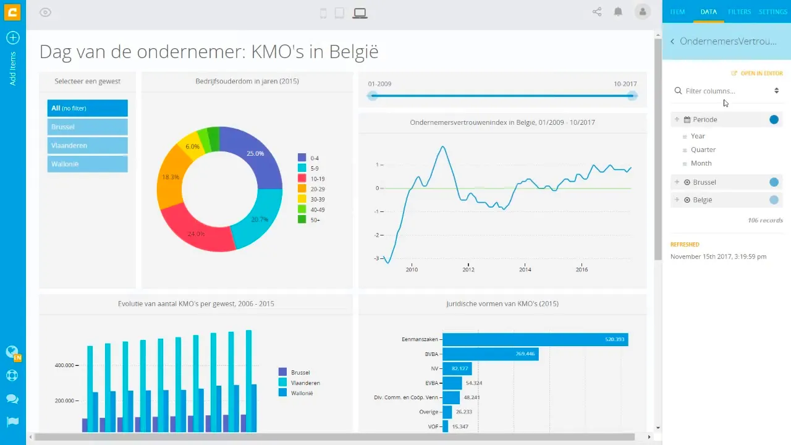Open the DATA tab
Screen dimensions: 791x445
point(709,12)
